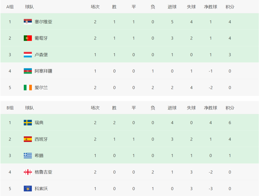Click the Spain flag icon
This screenshot has width=259, height=196.
click(28, 139)
